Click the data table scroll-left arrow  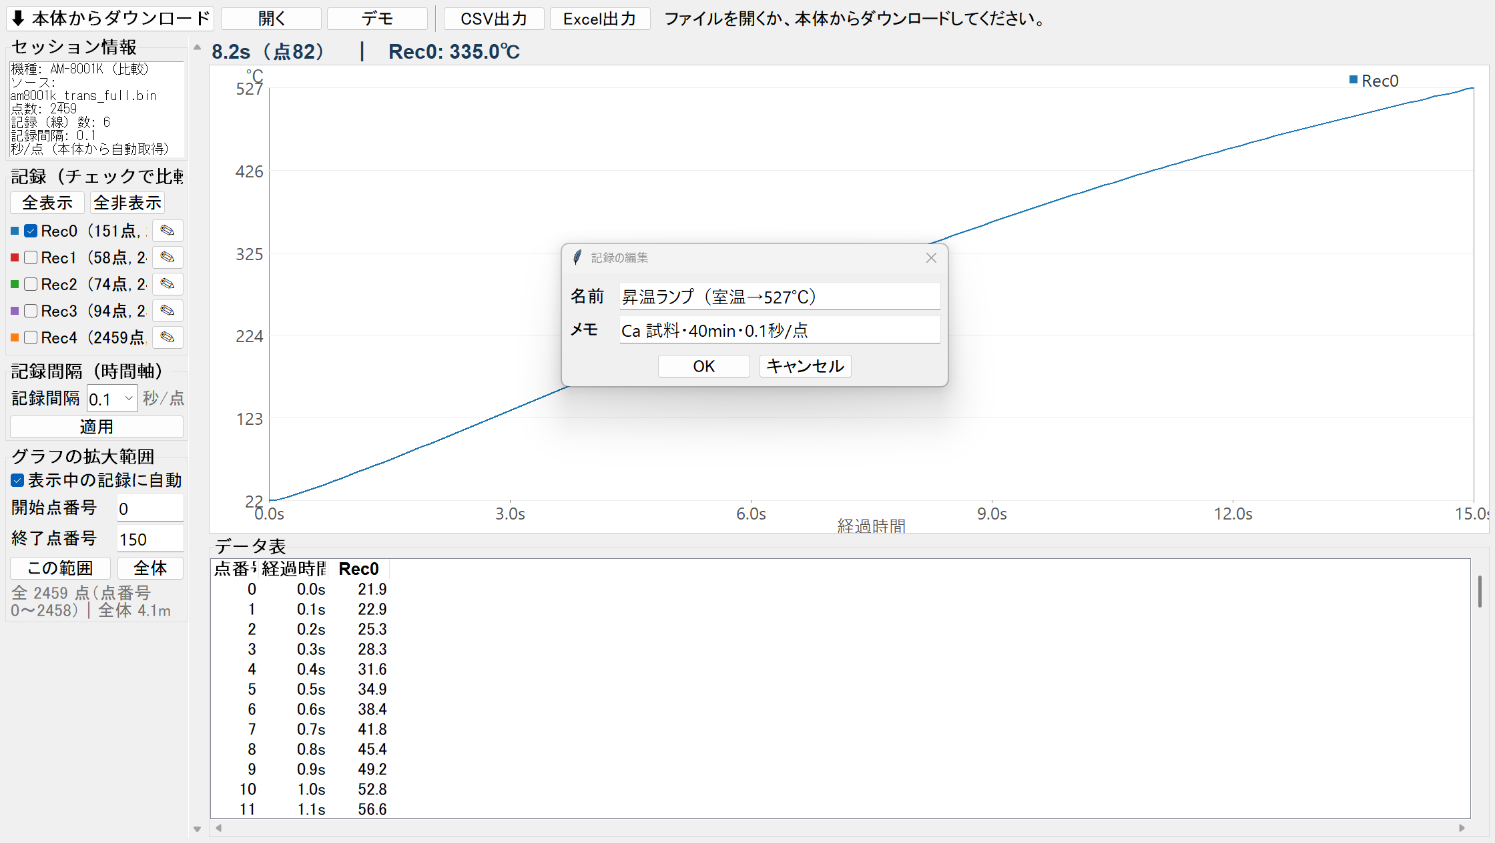[218, 828]
